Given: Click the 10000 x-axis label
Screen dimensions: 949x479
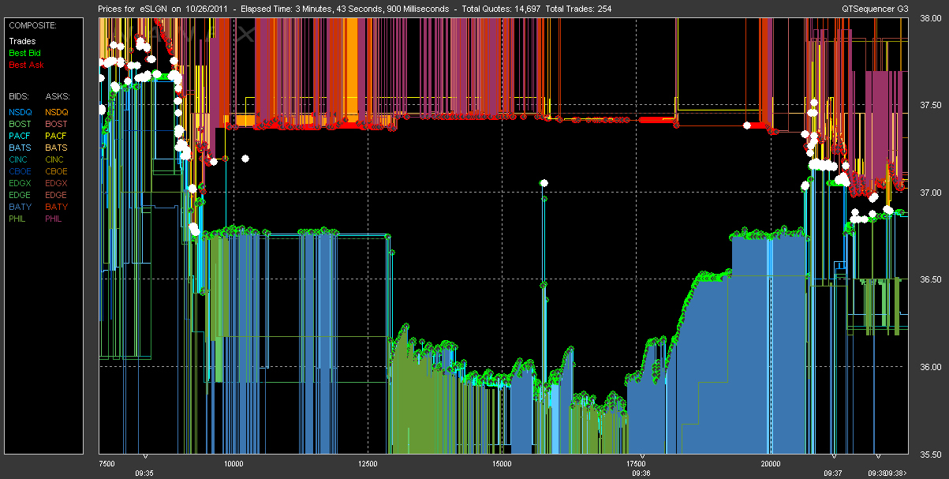Looking at the screenshot, I should (234, 463).
